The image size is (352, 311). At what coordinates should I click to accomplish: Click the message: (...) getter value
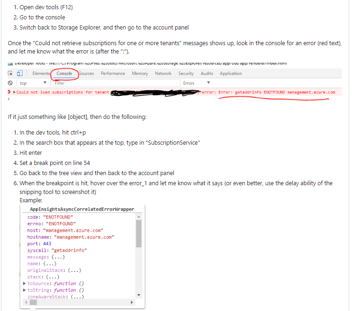tap(58, 257)
